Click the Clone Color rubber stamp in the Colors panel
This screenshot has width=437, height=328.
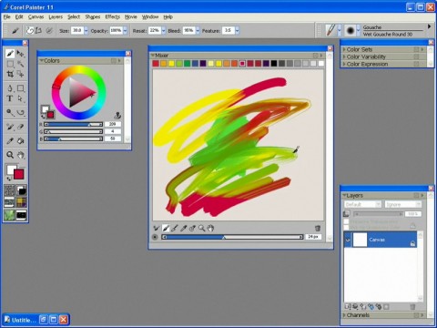[x=117, y=115]
